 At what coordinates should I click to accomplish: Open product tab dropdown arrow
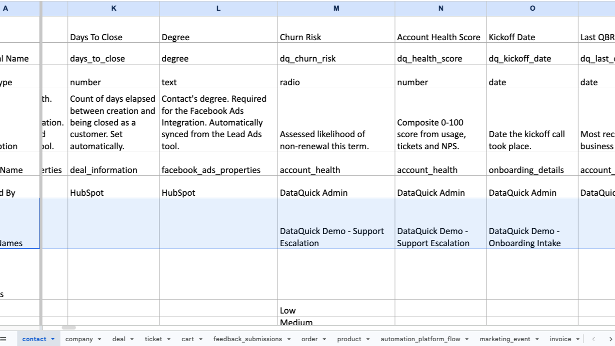(368, 339)
